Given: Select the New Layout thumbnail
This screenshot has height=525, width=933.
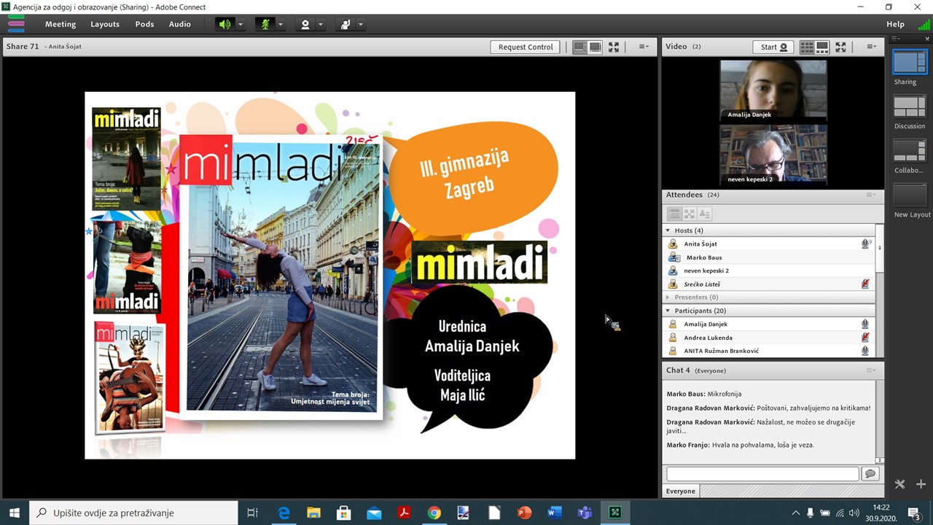Looking at the screenshot, I should coord(909,196).
